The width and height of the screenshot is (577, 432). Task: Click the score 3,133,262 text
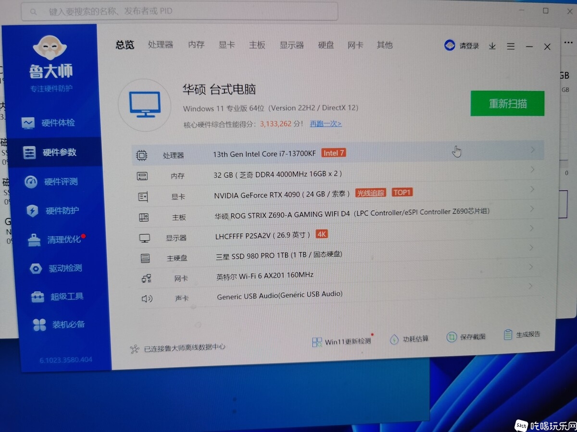pos(276,124)
